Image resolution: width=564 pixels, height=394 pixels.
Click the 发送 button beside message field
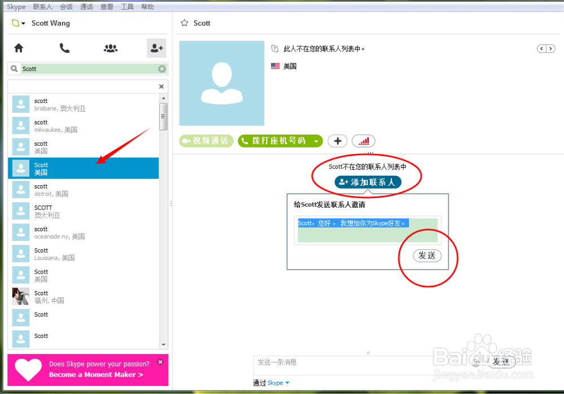[x=501, y=362]
